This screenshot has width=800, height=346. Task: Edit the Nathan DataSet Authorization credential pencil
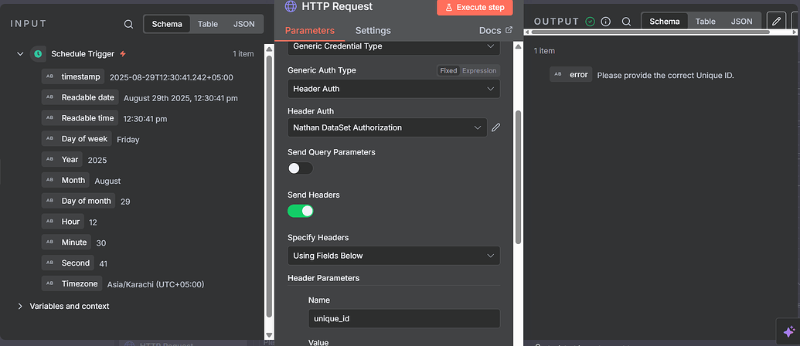click(496, 127)
